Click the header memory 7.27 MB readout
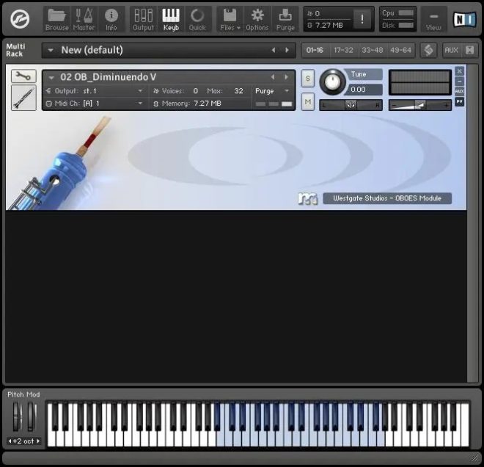Screen dimensions: 484x467 [328, 26]
